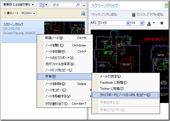Click the 1 個のノート count label

[x=11, y=13]
